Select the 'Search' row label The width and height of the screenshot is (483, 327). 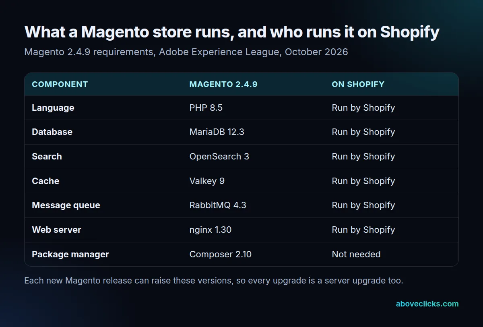47,157
